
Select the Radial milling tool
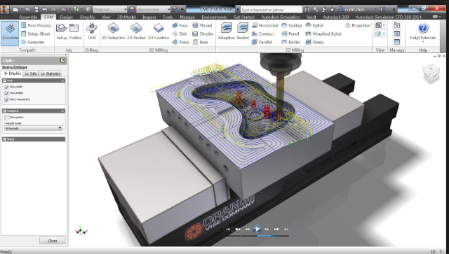pos(290,42)
